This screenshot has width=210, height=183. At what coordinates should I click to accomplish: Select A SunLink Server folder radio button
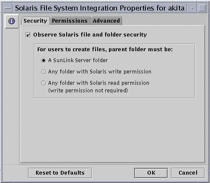click(44, 60)
